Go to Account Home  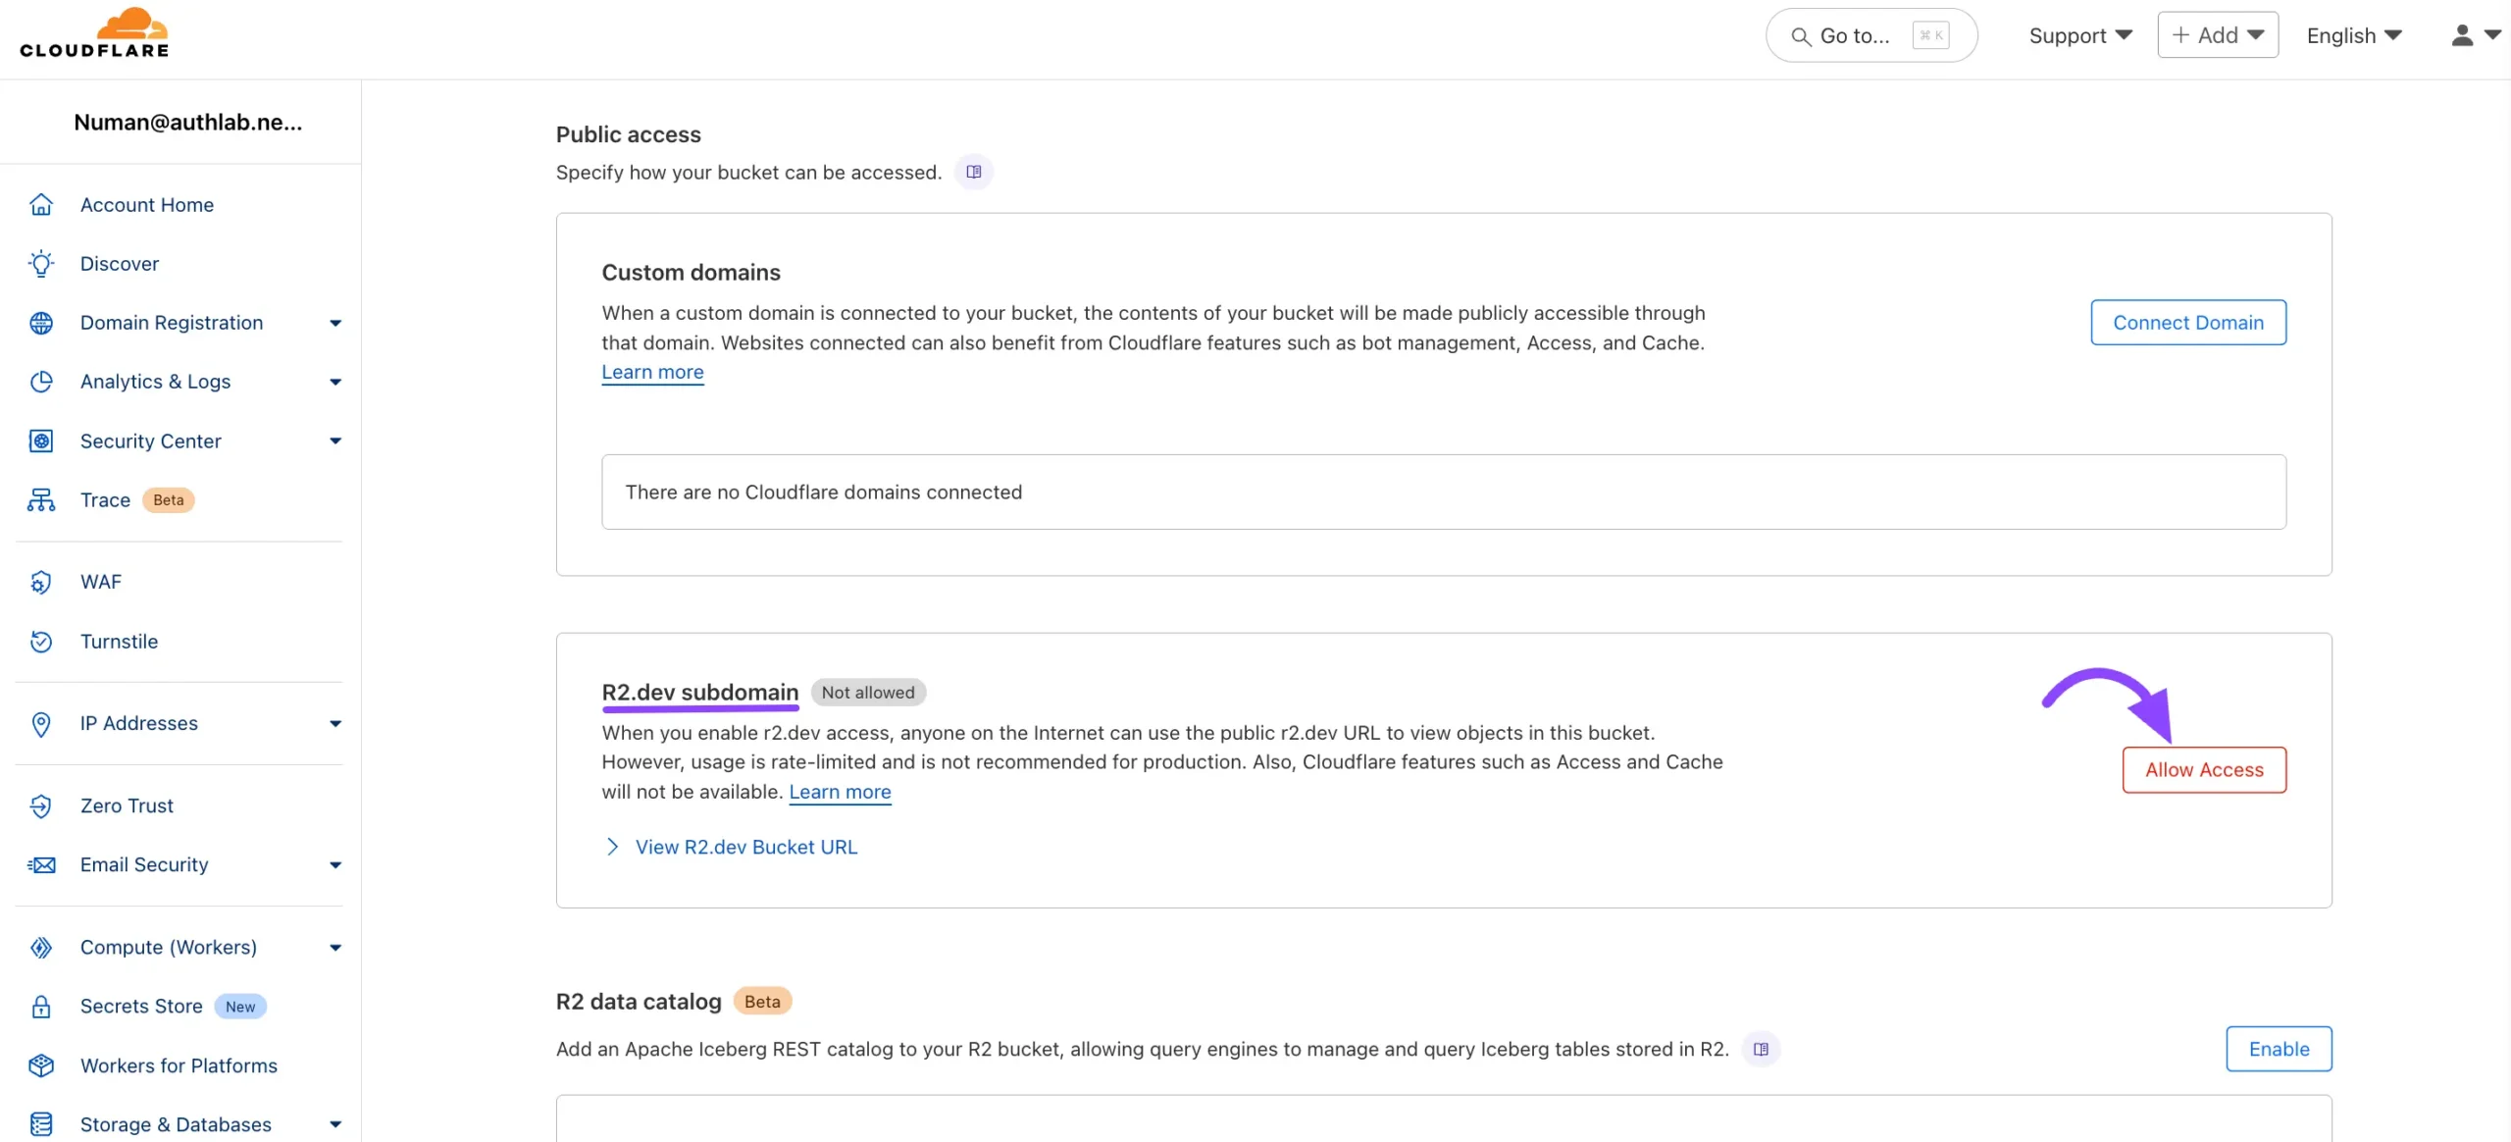[147, 204]
